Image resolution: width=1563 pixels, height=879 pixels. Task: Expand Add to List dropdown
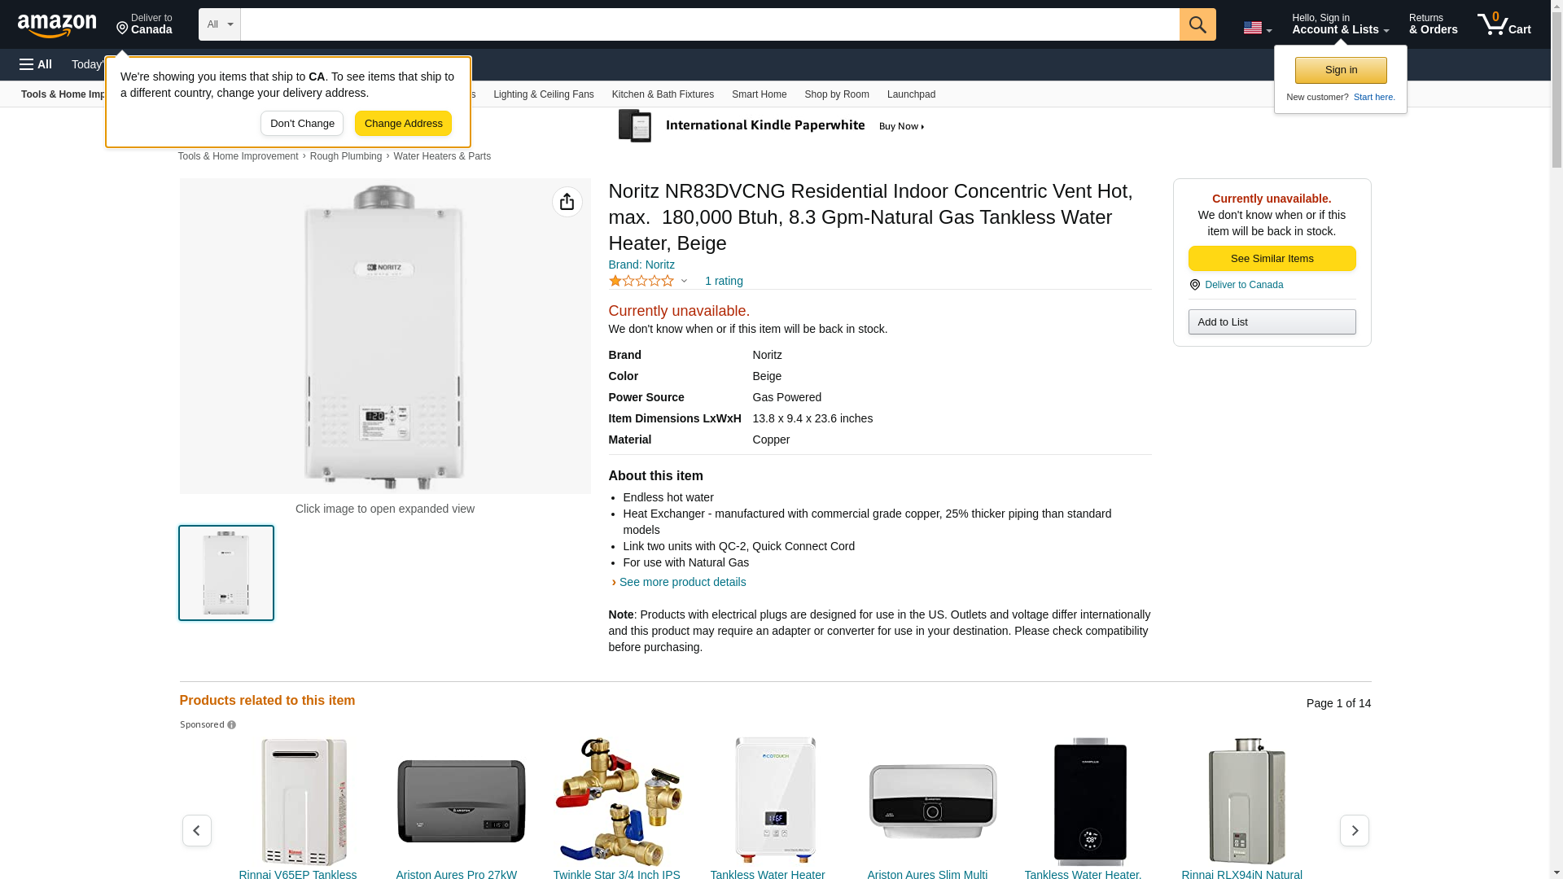click(1272, 322)
